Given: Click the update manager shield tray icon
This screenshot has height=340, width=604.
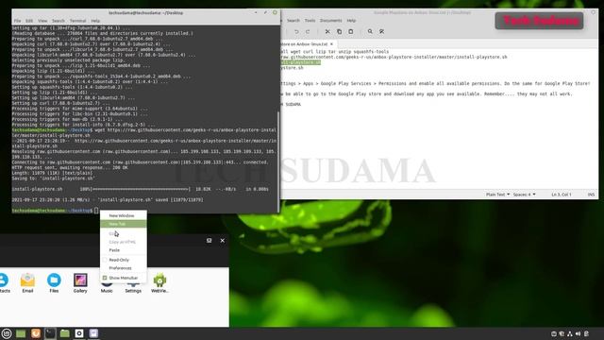Looking at the screenshot, I should point(562,333).
